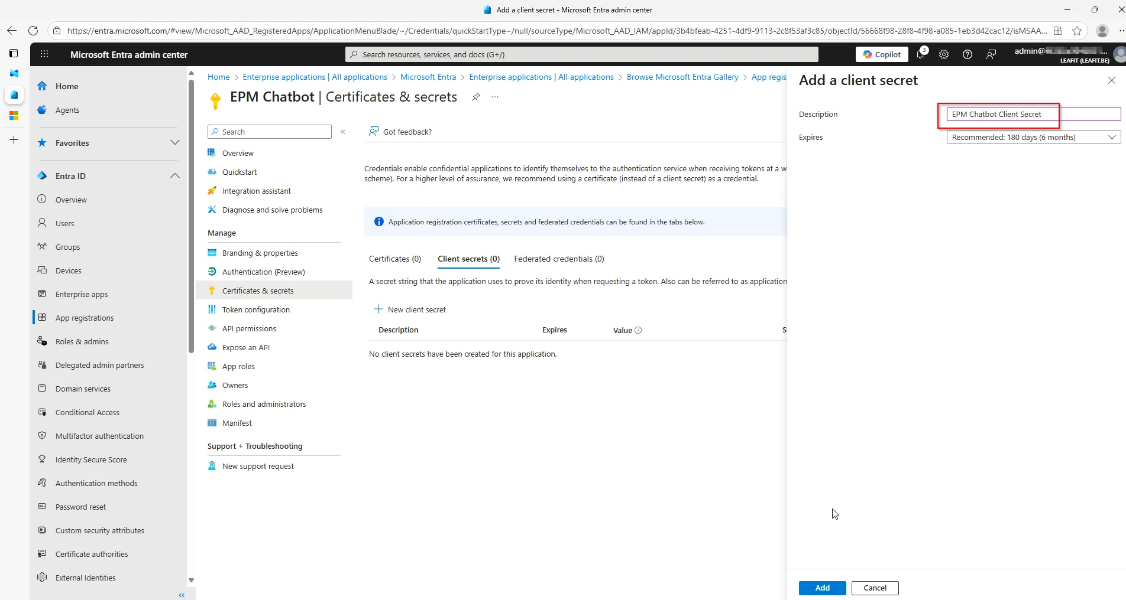Open notifications bell icon

pyautogui.click(x=920, y=54)
